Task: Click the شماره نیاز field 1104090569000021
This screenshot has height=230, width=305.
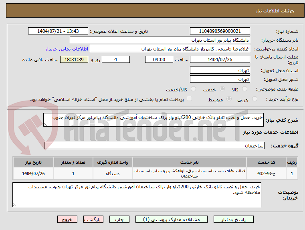Action: point(220,31)
